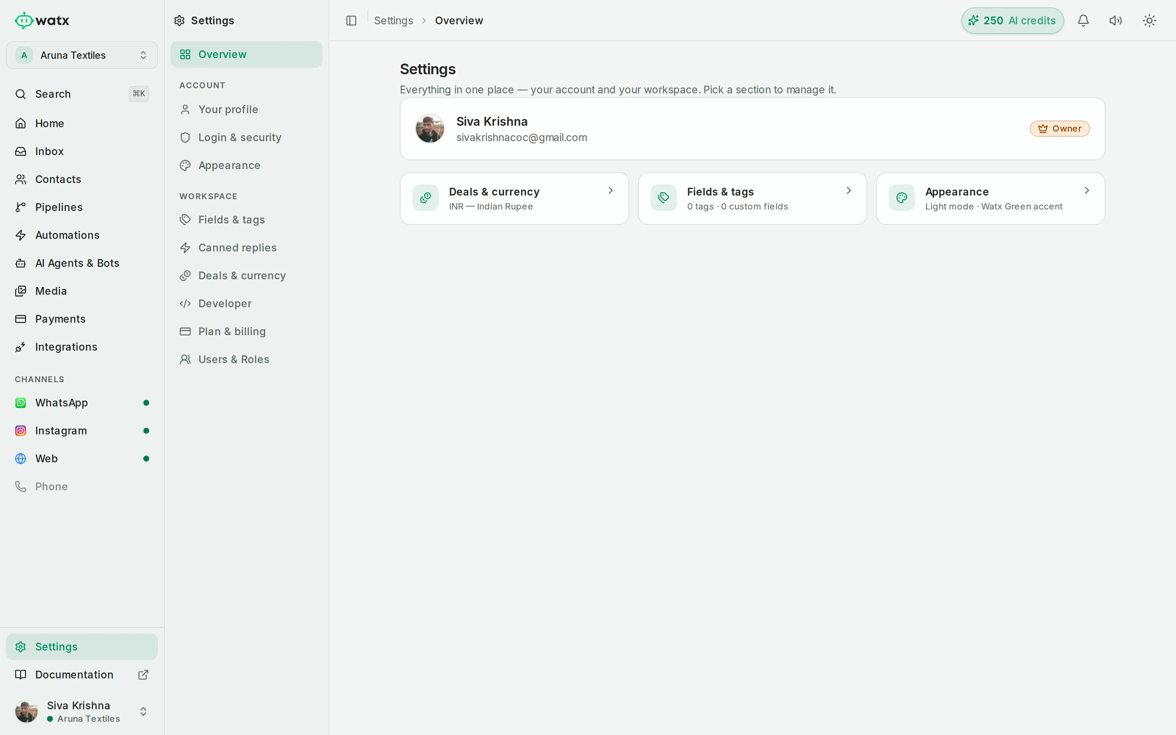Click the Developer code icon
This screenshot has height=735, width=1176.
185,304
